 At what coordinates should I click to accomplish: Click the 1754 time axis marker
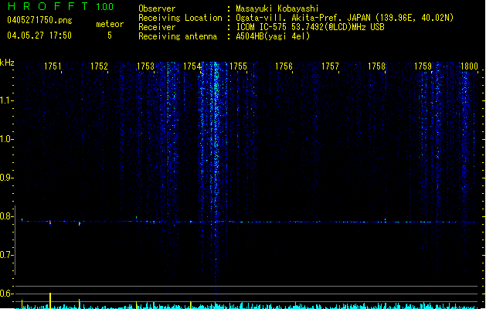coord(192,66)
